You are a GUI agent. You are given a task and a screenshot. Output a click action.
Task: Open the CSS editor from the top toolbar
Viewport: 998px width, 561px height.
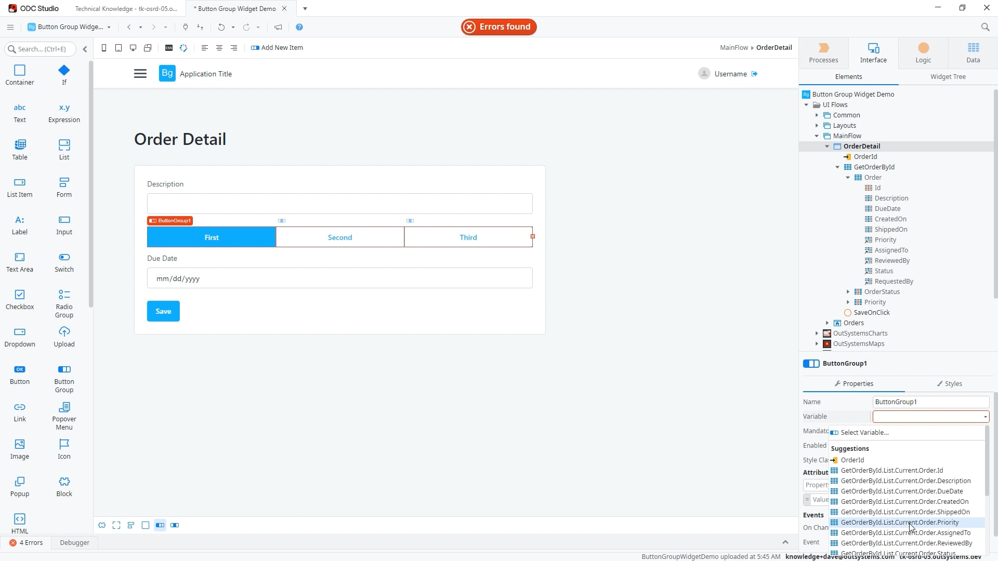[x=168, y=47]
